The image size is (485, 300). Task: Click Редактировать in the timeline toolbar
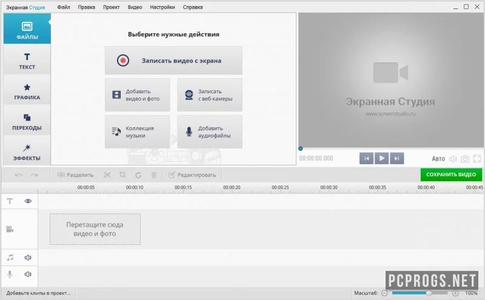[192, 175]
